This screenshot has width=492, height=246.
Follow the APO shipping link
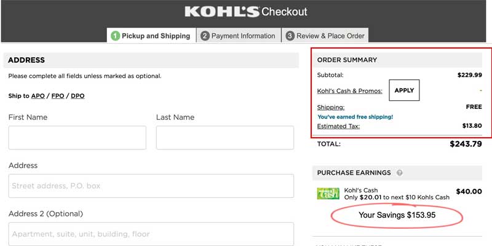38,96
